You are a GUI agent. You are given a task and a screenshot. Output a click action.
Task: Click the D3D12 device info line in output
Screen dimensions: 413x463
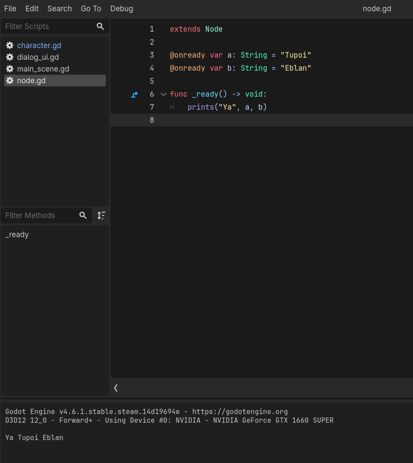coord(169,420)
